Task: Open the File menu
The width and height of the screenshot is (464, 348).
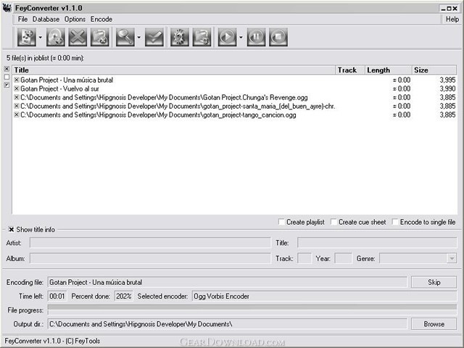Action: (x=22, y=20)
